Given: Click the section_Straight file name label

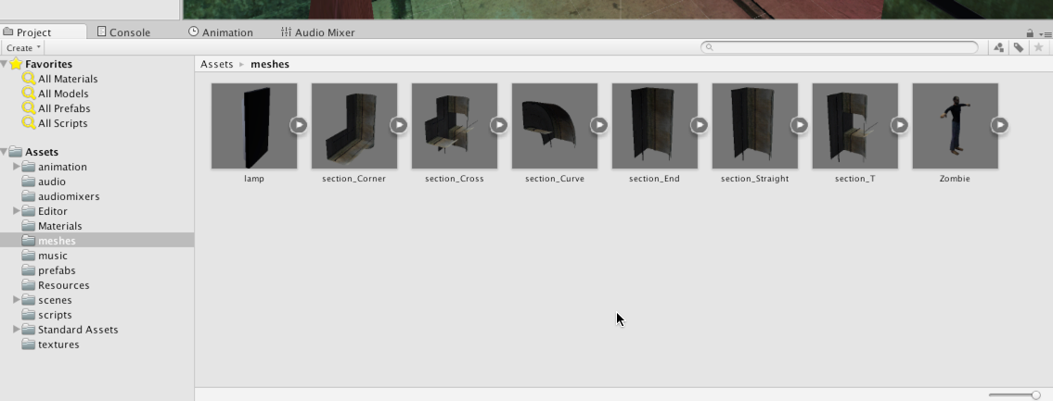Looking at the screenshot, I should coord(755,179).
